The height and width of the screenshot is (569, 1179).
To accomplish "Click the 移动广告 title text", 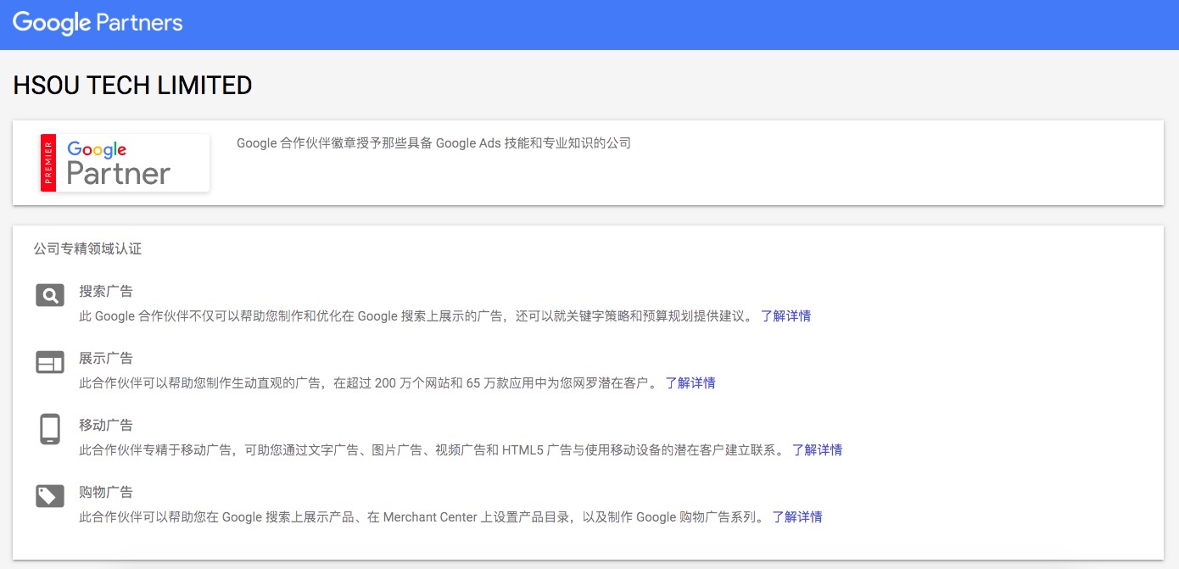I will [x=106, y=425].
